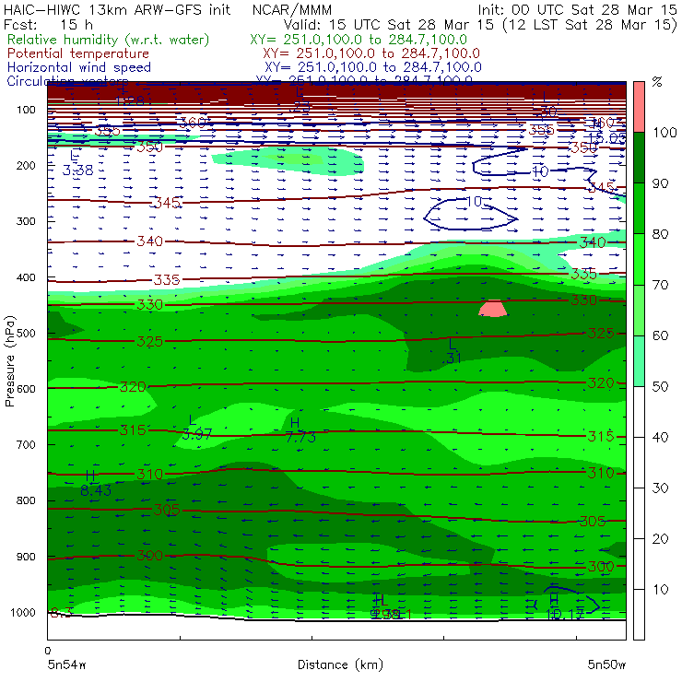
Task: Click the "L 3.38" wind minimum marker
Action: coord(77,163)
